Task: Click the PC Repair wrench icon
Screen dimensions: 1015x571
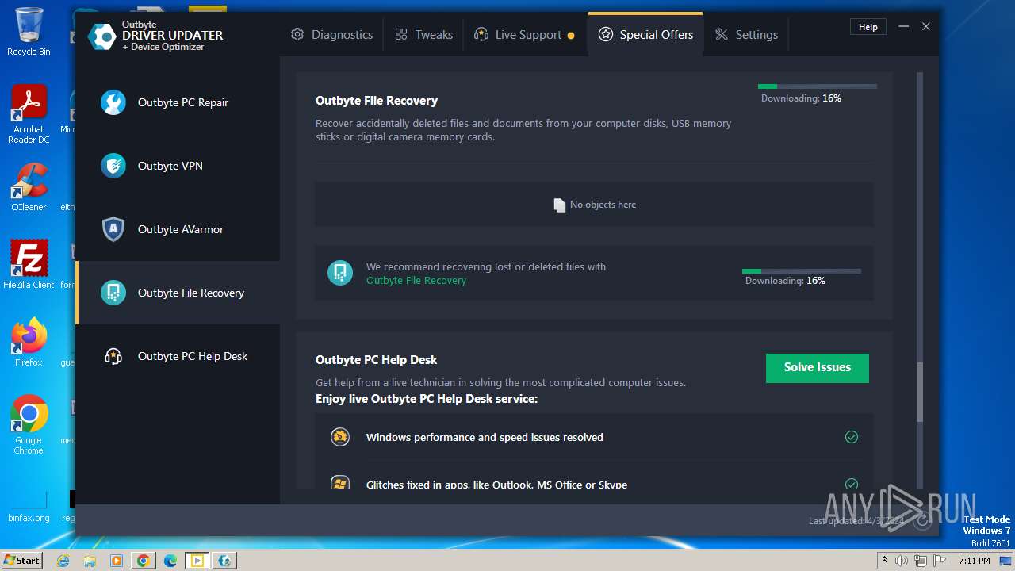Action: (x=113, y=102)
